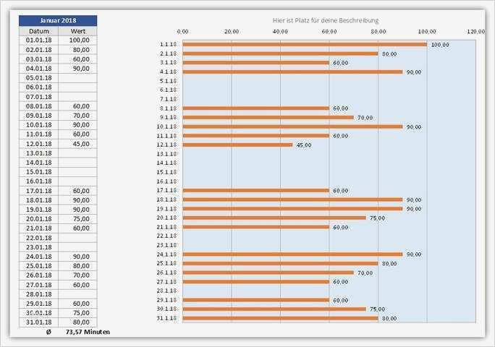Select the orange bar for 1.1.18
This screenshot has height=347, width=495.
[305, 45]
